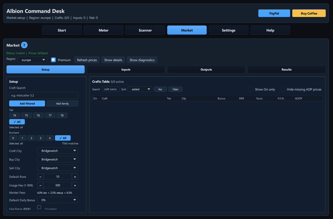Click Refresh prices
This screenshot has width=333, height=219.
[87, 60]
